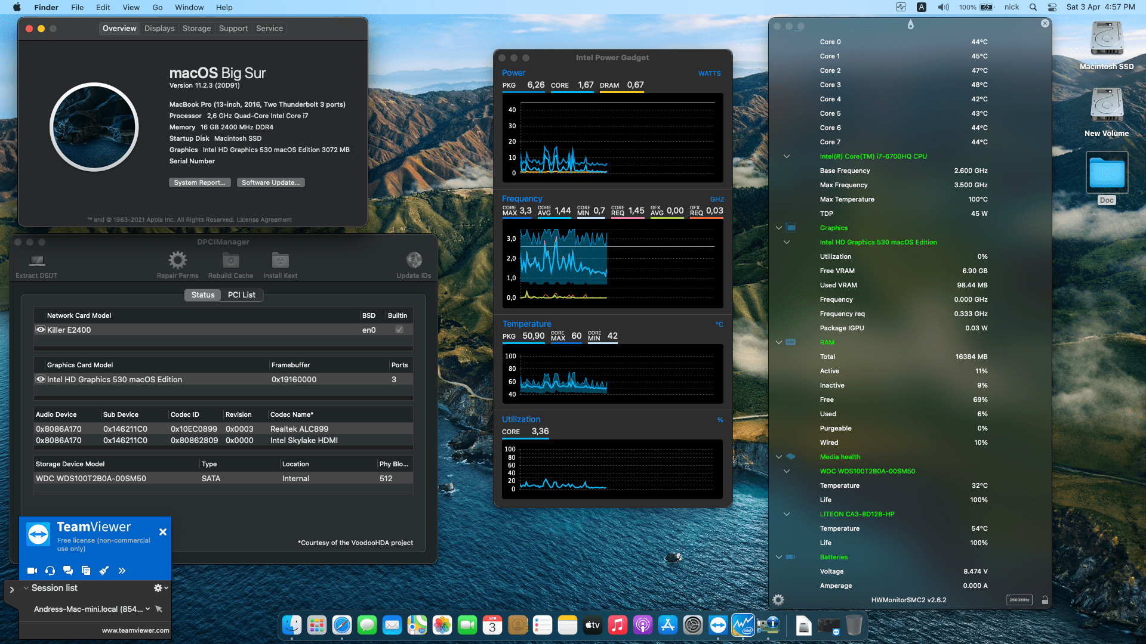Collapse WDC WDS100T2B0A-00SM50 drive group
The image size is (1146, 644).
point(786,471)
